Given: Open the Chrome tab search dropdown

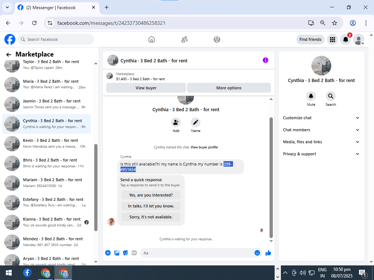Looking at the screenshot, I should click(7, 7).
